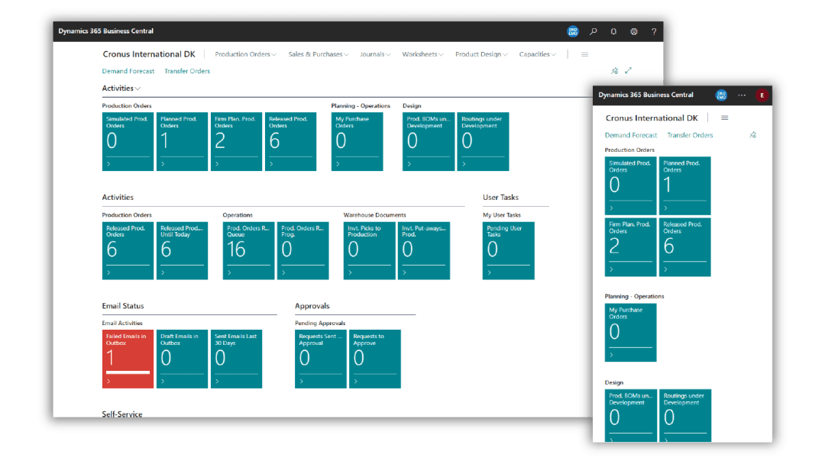Click the help question mark icon

tap(654, 31)
